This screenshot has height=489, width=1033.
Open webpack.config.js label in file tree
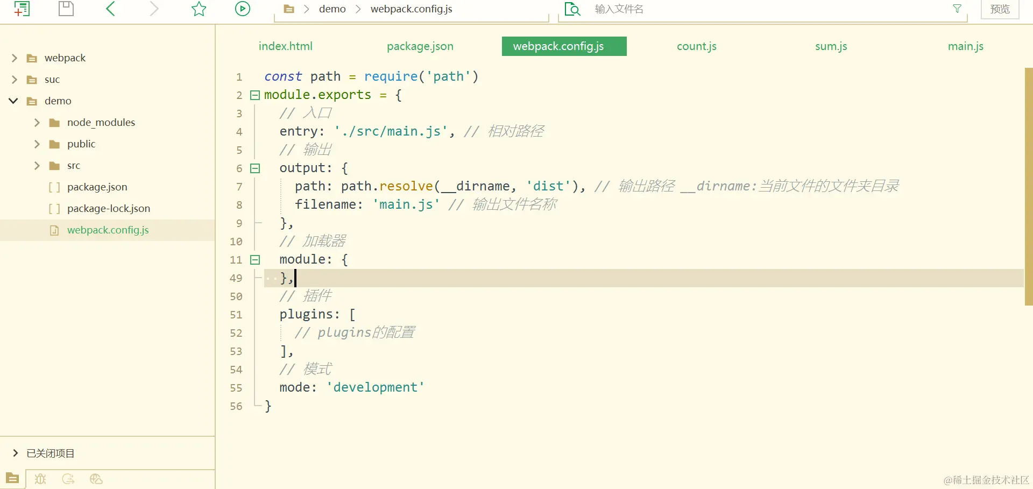(x=108, y=230)
